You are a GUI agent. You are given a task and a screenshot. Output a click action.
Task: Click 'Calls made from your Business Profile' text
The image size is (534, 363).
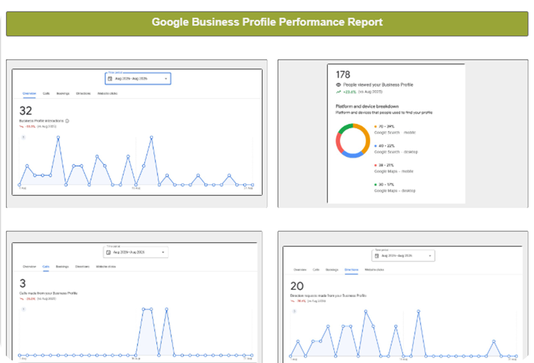coord(48,293)
